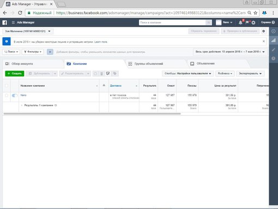Toggle the Nano campaign on/off switch

[15, 95]
